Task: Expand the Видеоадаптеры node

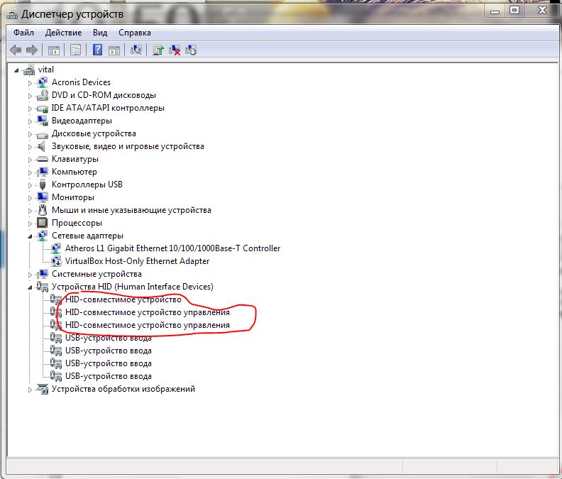Action: [x=30, y=121]
